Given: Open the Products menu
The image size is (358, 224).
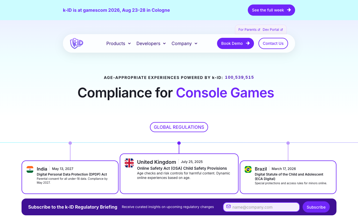Looking at the screenshot, I should pos(119,43).
